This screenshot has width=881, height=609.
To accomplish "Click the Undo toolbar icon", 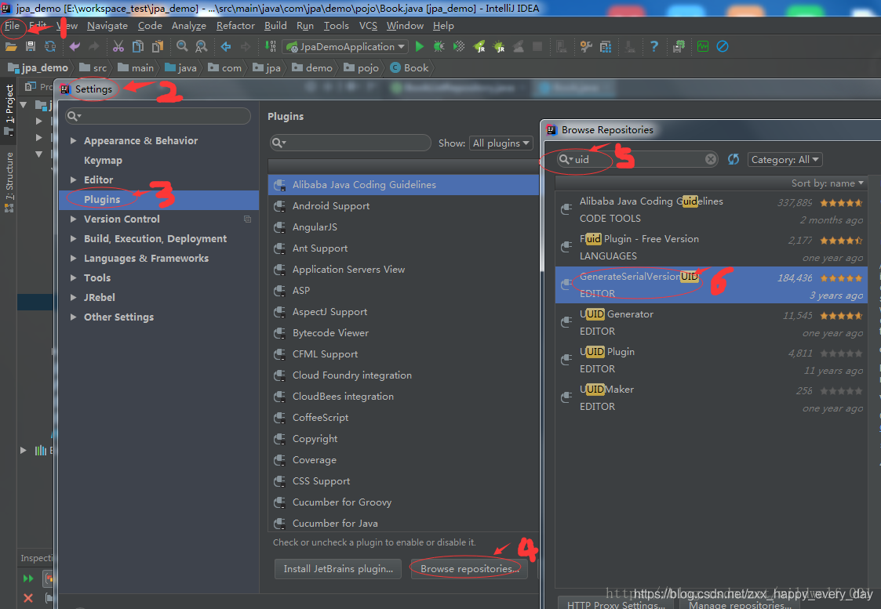I will (75, 46).
